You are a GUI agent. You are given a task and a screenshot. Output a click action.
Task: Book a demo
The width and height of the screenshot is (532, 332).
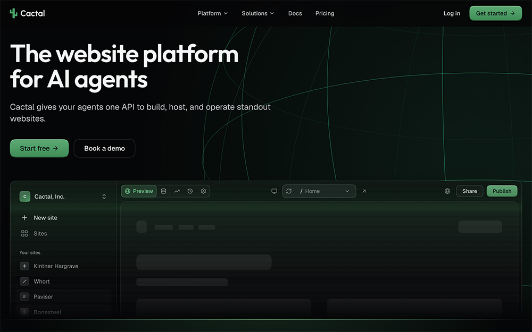point(104,148)
